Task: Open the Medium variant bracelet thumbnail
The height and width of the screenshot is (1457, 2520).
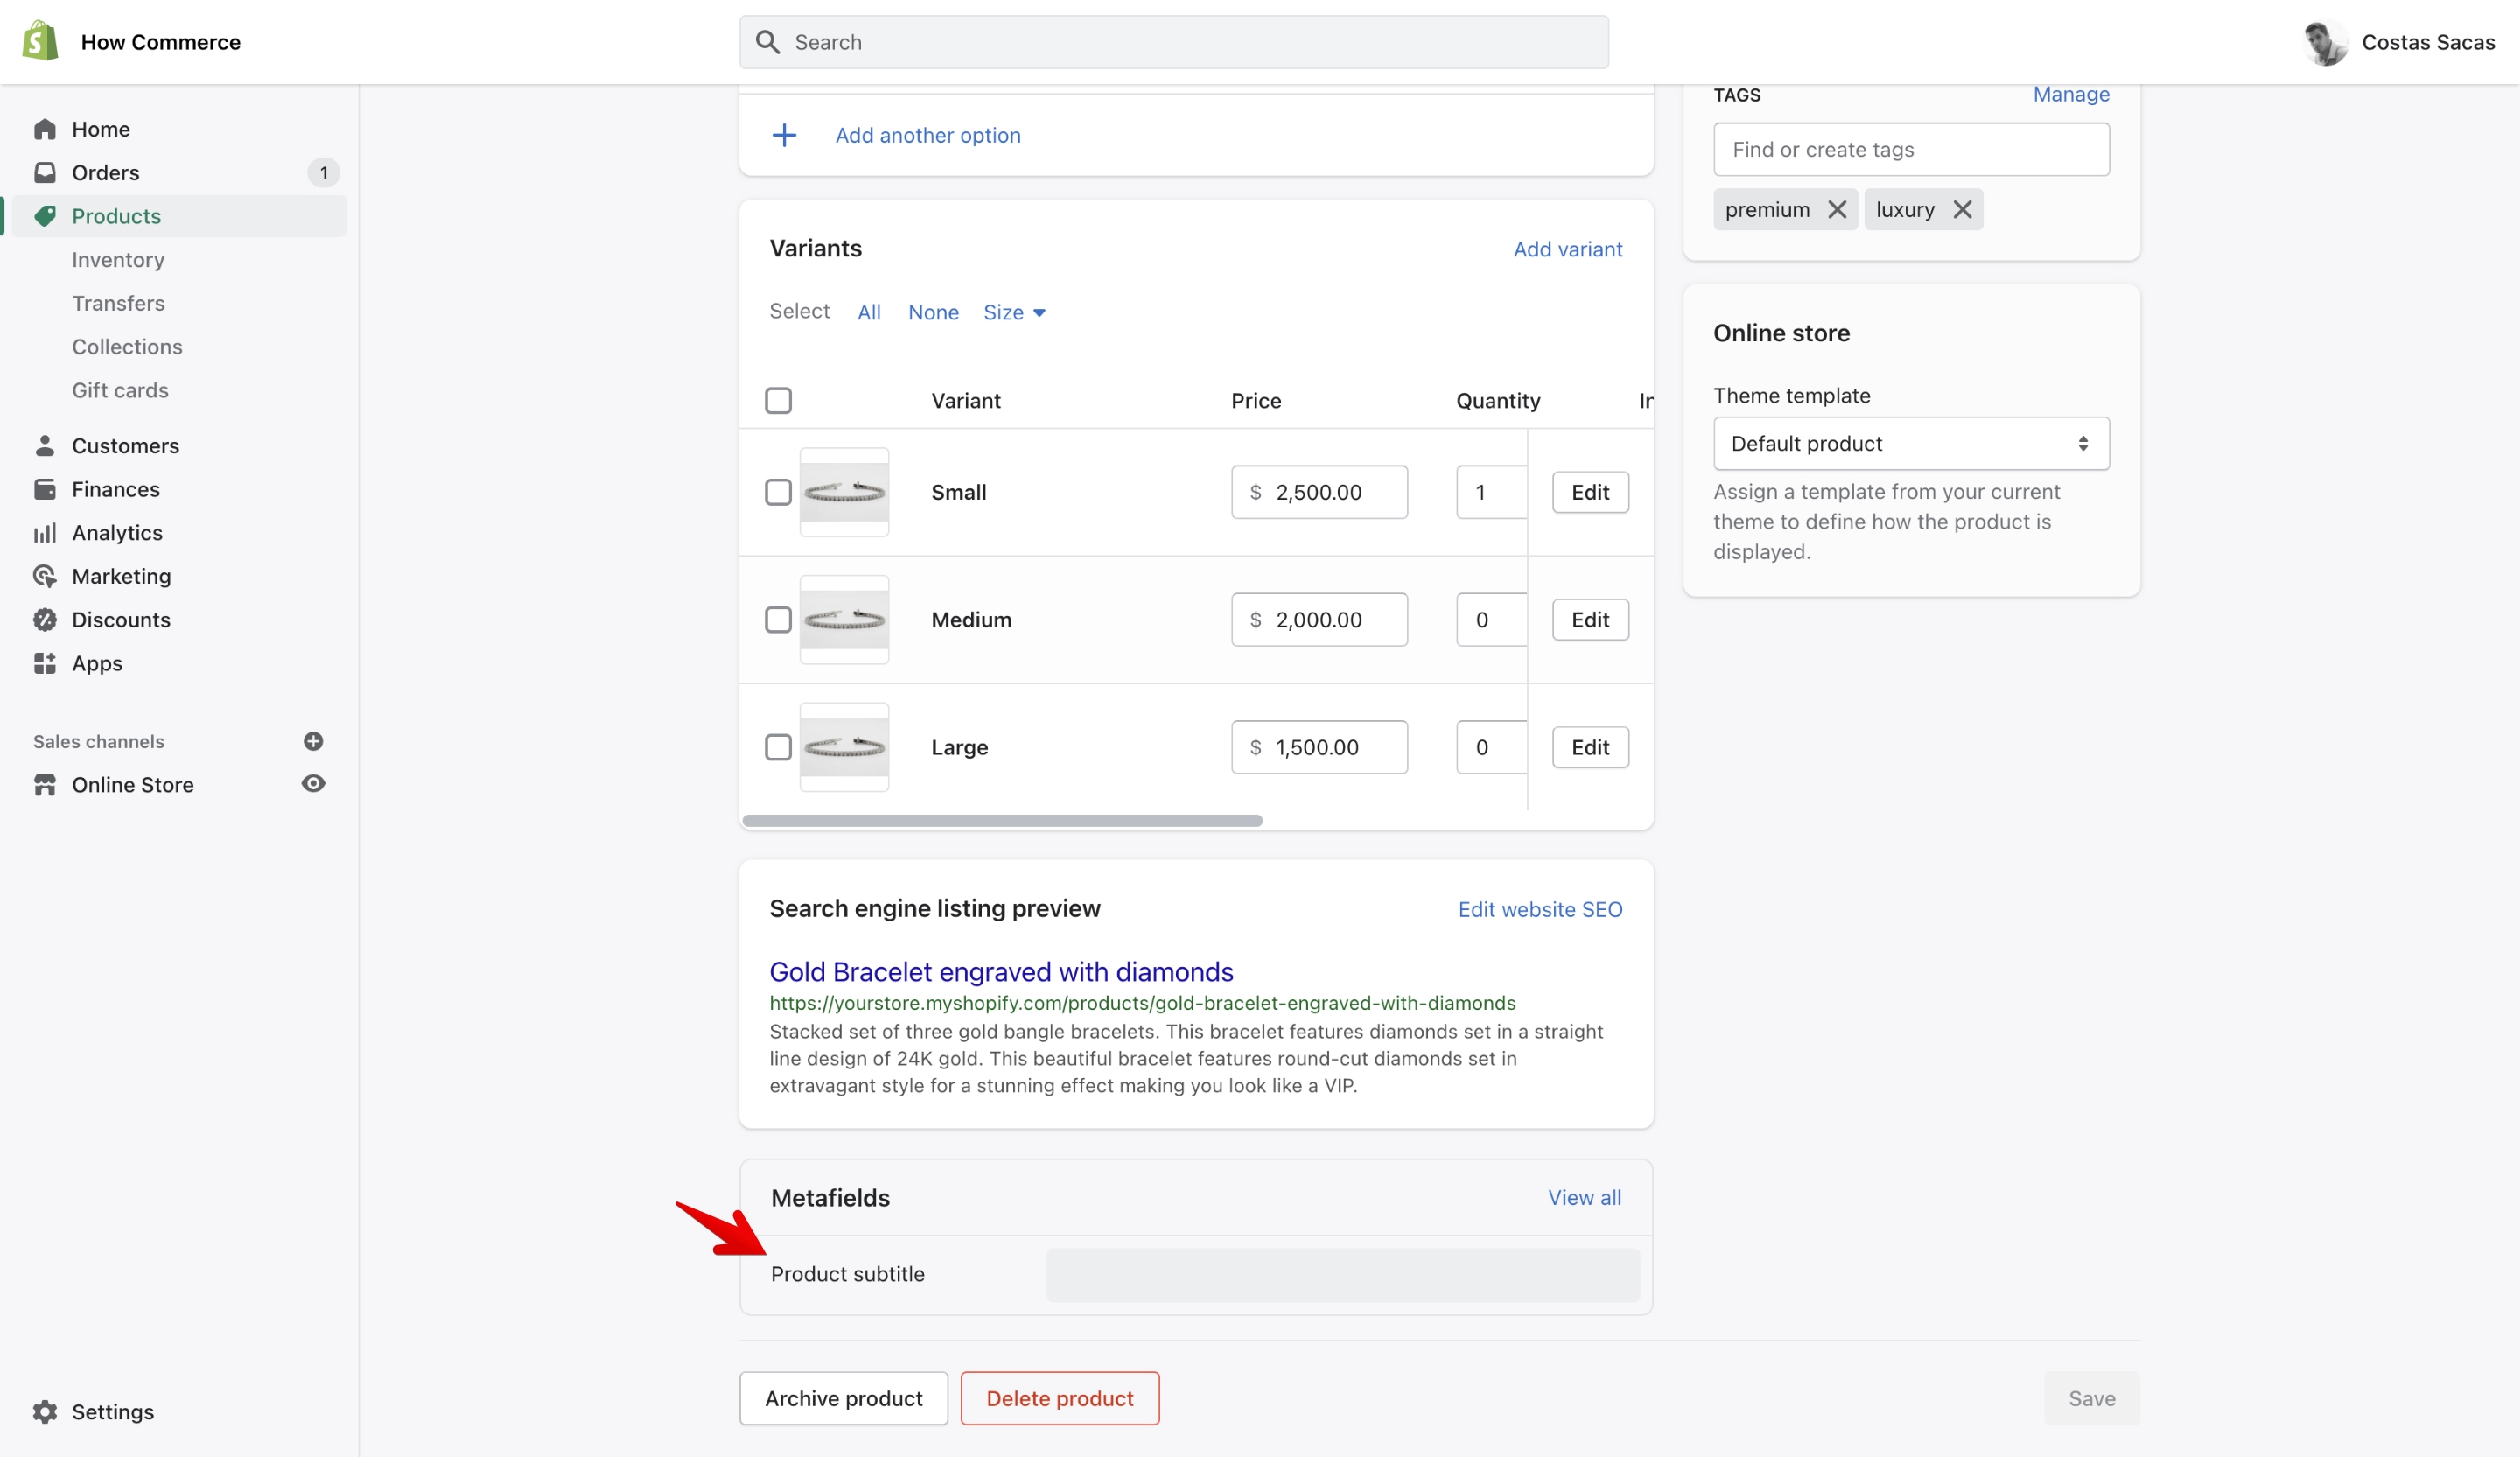Action: 844,620
